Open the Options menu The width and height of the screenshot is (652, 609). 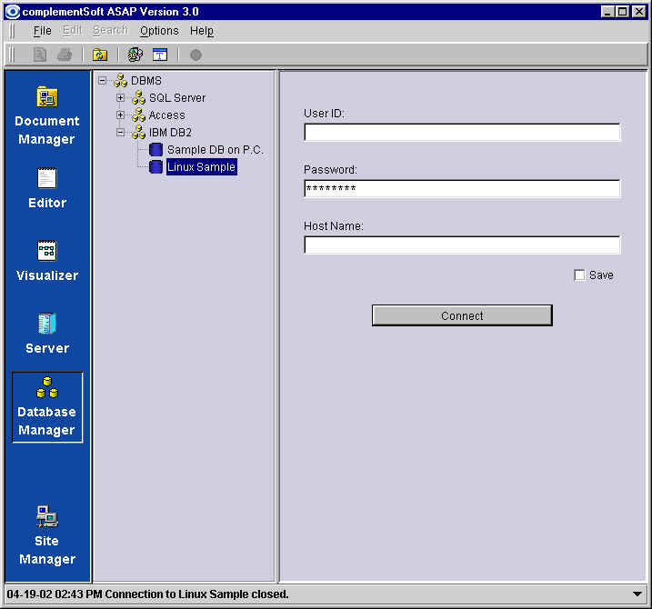[159, 31]
